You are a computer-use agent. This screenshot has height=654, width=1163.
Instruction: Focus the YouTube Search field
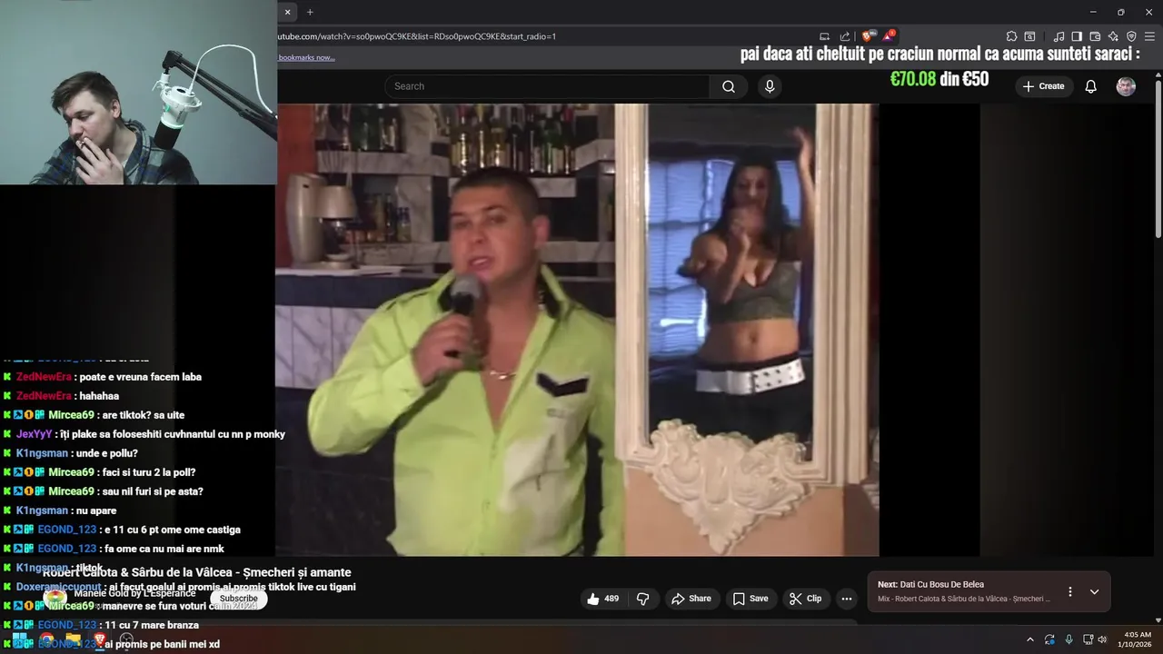point(547,86)
